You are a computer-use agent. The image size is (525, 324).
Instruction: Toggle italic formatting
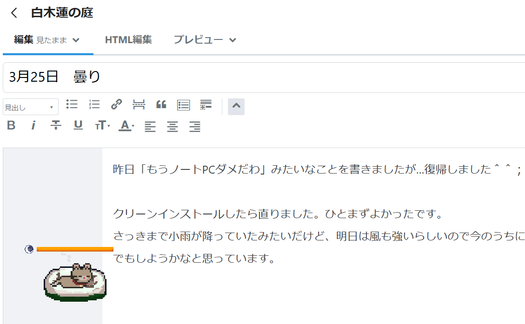33,126
